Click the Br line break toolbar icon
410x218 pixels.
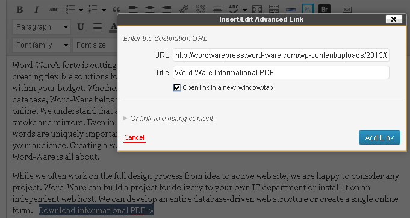click(325, 10)
